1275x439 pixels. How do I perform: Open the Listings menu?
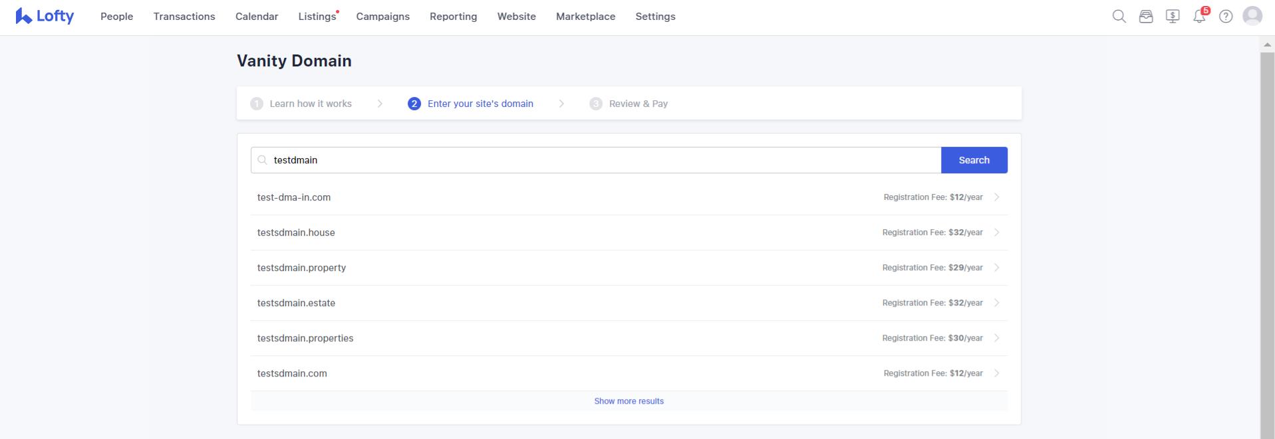coord(318,17)
